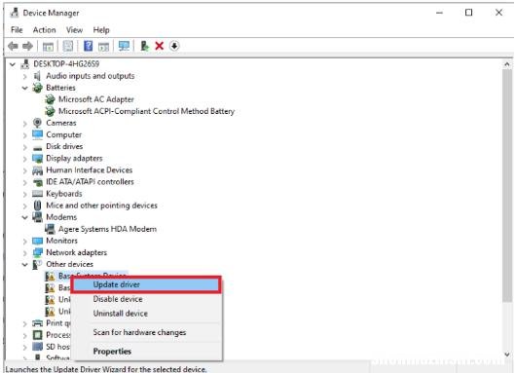
Task: Click the DESKTOP-4HG26S9 computer icon
Action: (25, 63)
